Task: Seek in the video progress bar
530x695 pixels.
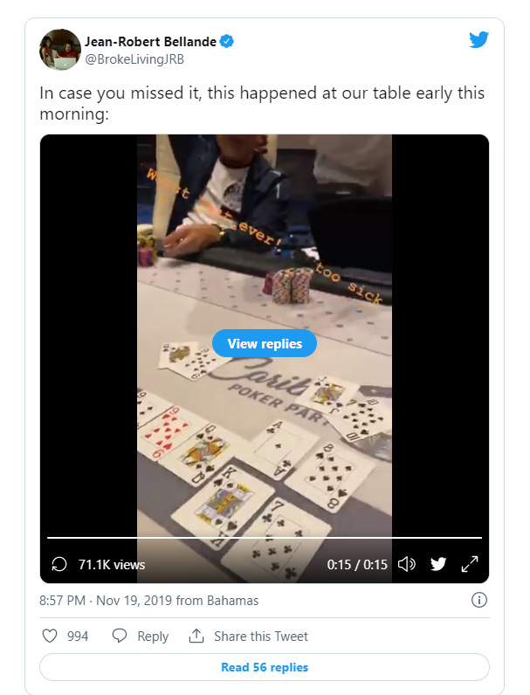Action: tap(265, 538)
